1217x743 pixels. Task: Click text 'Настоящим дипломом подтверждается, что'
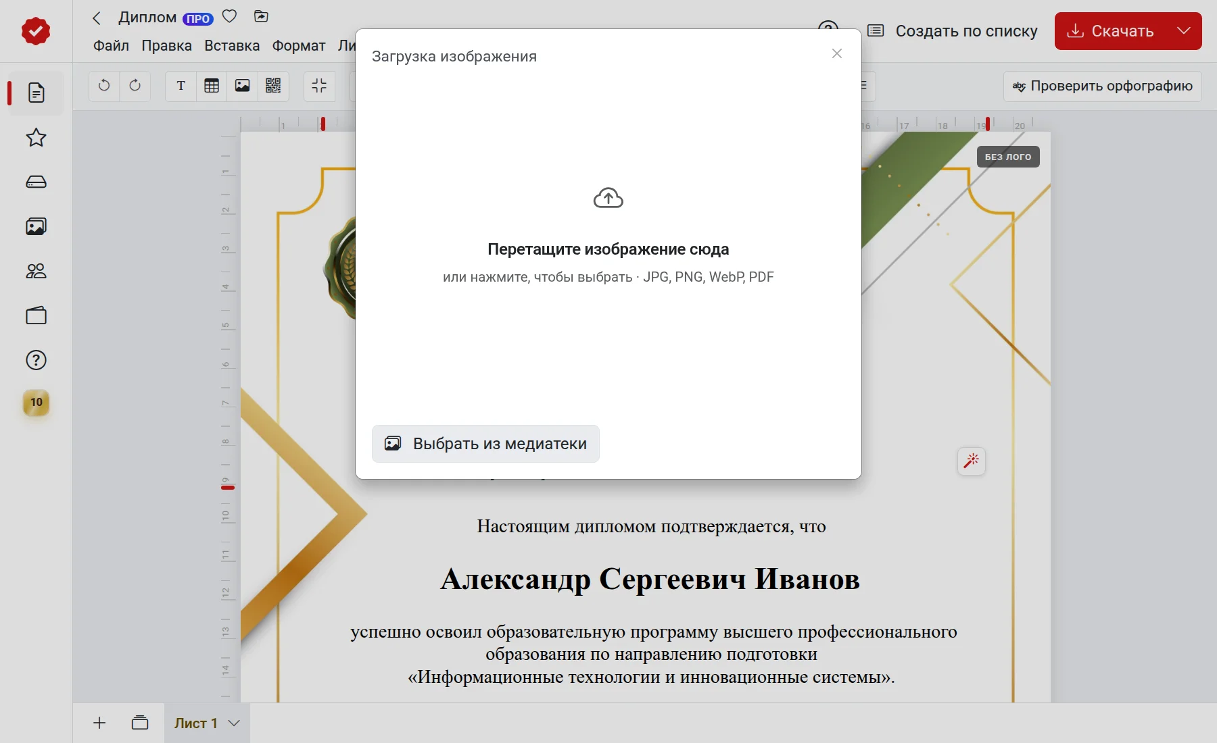(651, 527)
